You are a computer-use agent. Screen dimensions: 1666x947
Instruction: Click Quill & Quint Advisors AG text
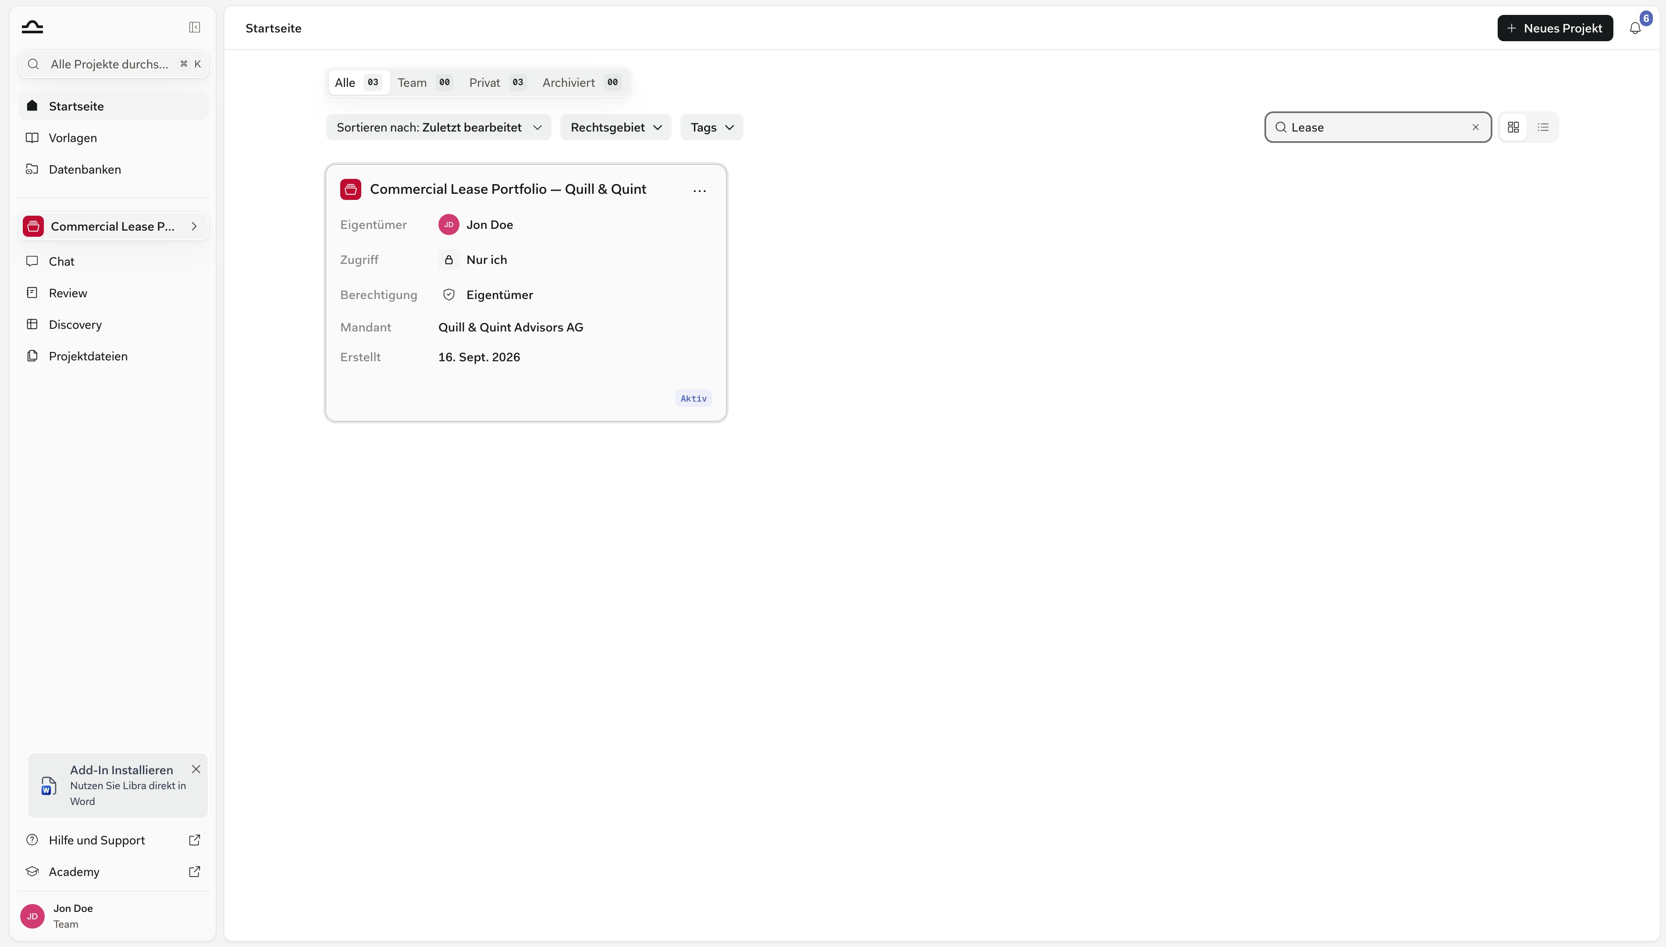pyautogui.click(x=510, y=327)
